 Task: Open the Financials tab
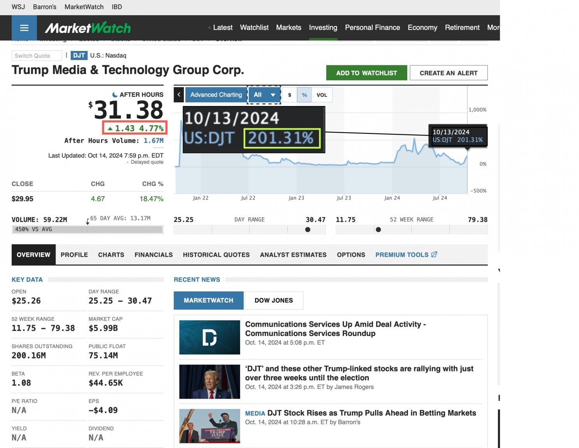[x=153, y=255]
